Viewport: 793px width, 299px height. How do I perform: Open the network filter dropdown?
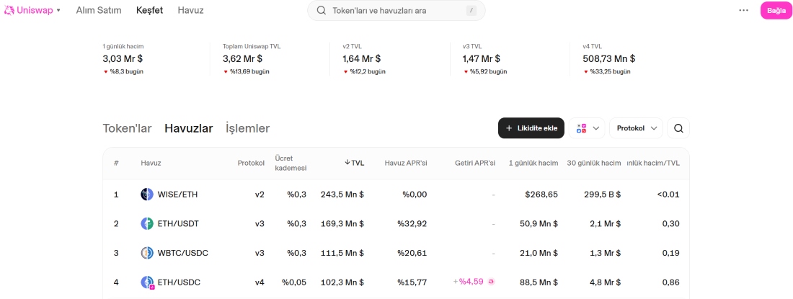(x=587, y=128)
